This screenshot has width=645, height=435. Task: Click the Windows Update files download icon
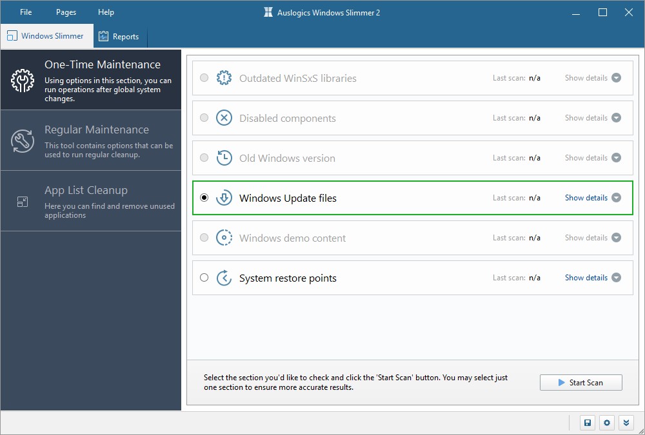tap(224, 198)
